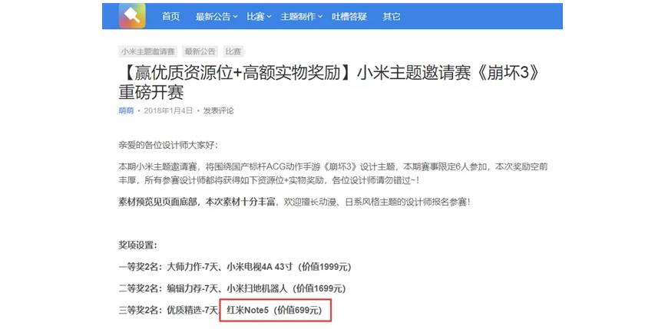The height and width of the screenshot is (329, 645).
Task: Expand the 比赛 navigation dropdown
Action: (259, 16)
